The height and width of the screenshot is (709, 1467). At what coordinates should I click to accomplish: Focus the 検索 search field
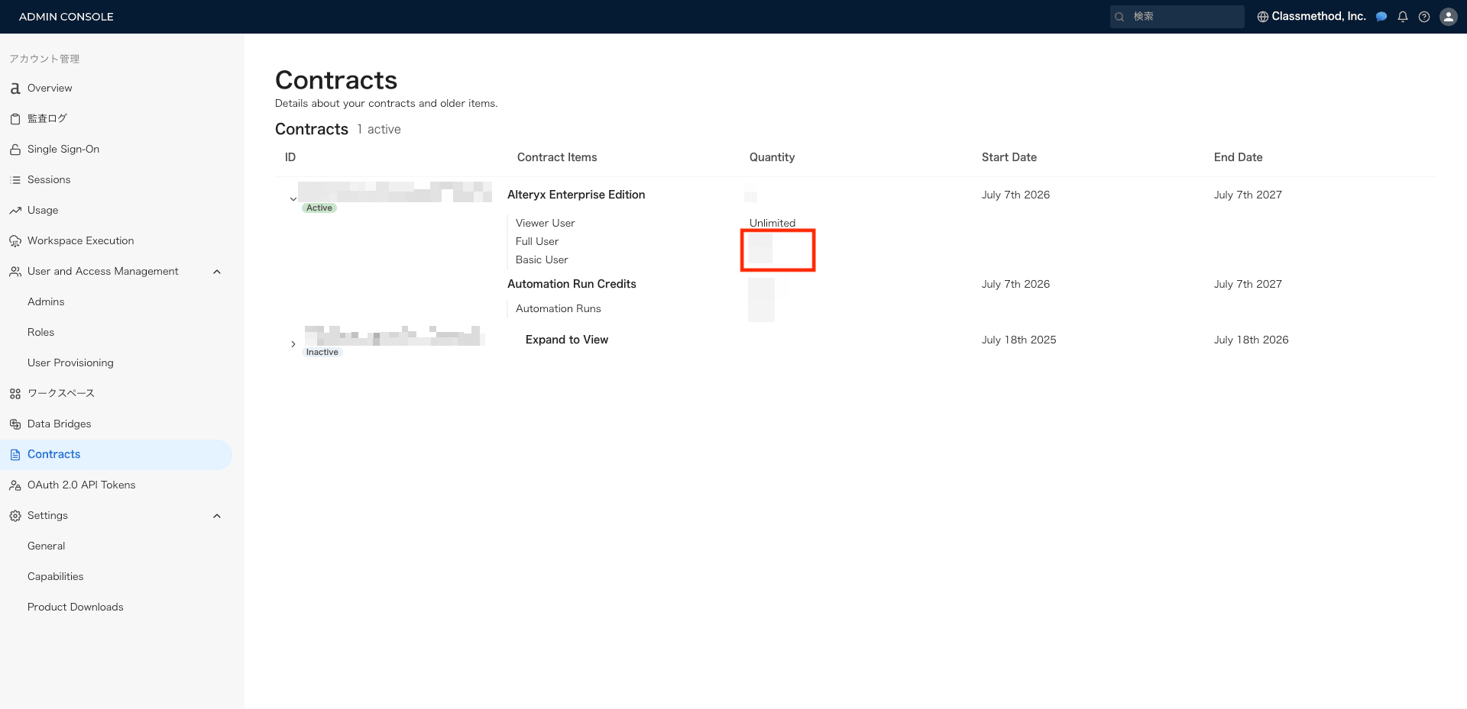(1177, 17)
